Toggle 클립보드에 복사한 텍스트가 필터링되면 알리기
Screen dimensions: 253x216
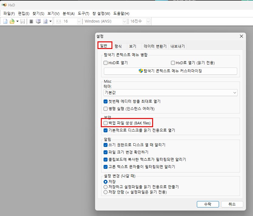click(x=105, y=160)
